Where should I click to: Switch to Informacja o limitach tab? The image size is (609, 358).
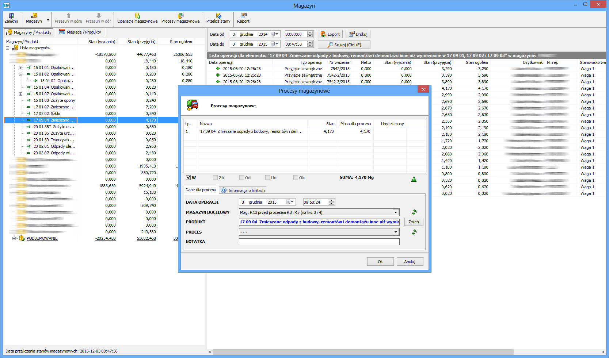(243, 190)
